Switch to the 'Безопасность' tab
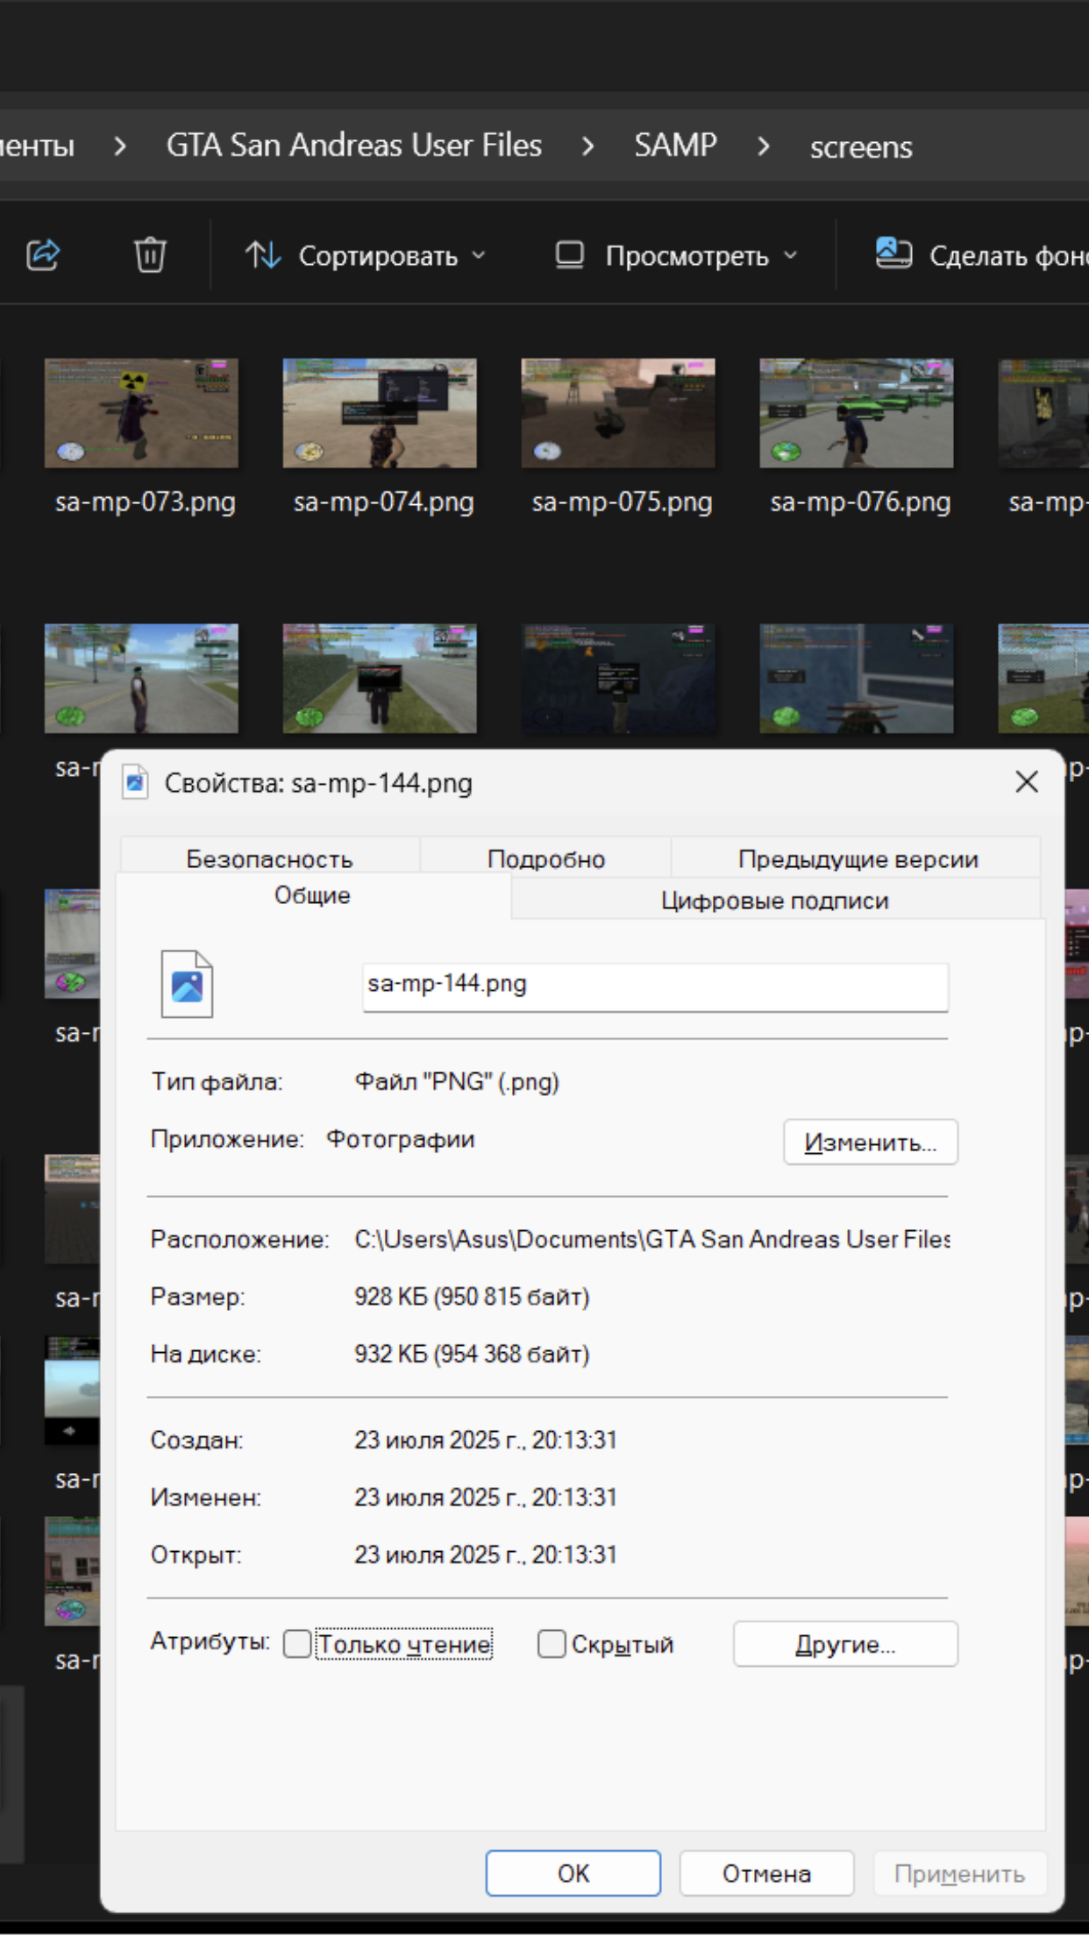The width and height of the screenshot is (1089, 1936). click(x=269, y=858)
